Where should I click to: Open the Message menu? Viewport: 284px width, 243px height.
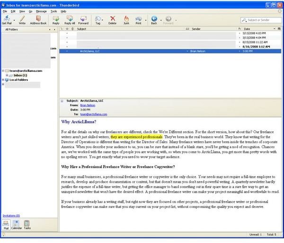[x=41, y=11]
